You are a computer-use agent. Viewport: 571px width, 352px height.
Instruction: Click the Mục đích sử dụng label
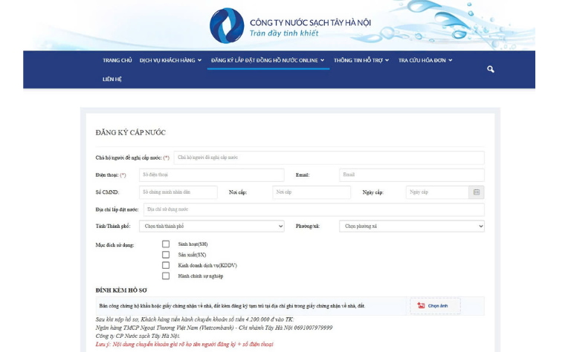[114, 245]
